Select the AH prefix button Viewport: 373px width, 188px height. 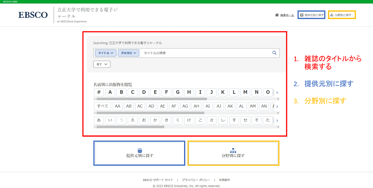[196, 106]
